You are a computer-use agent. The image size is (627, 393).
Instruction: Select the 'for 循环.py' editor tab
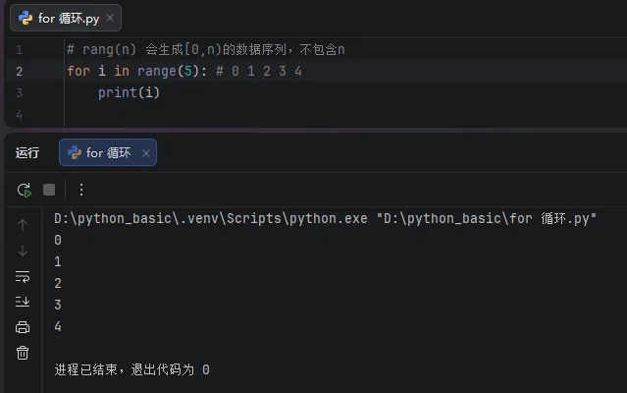coord(67,19)
